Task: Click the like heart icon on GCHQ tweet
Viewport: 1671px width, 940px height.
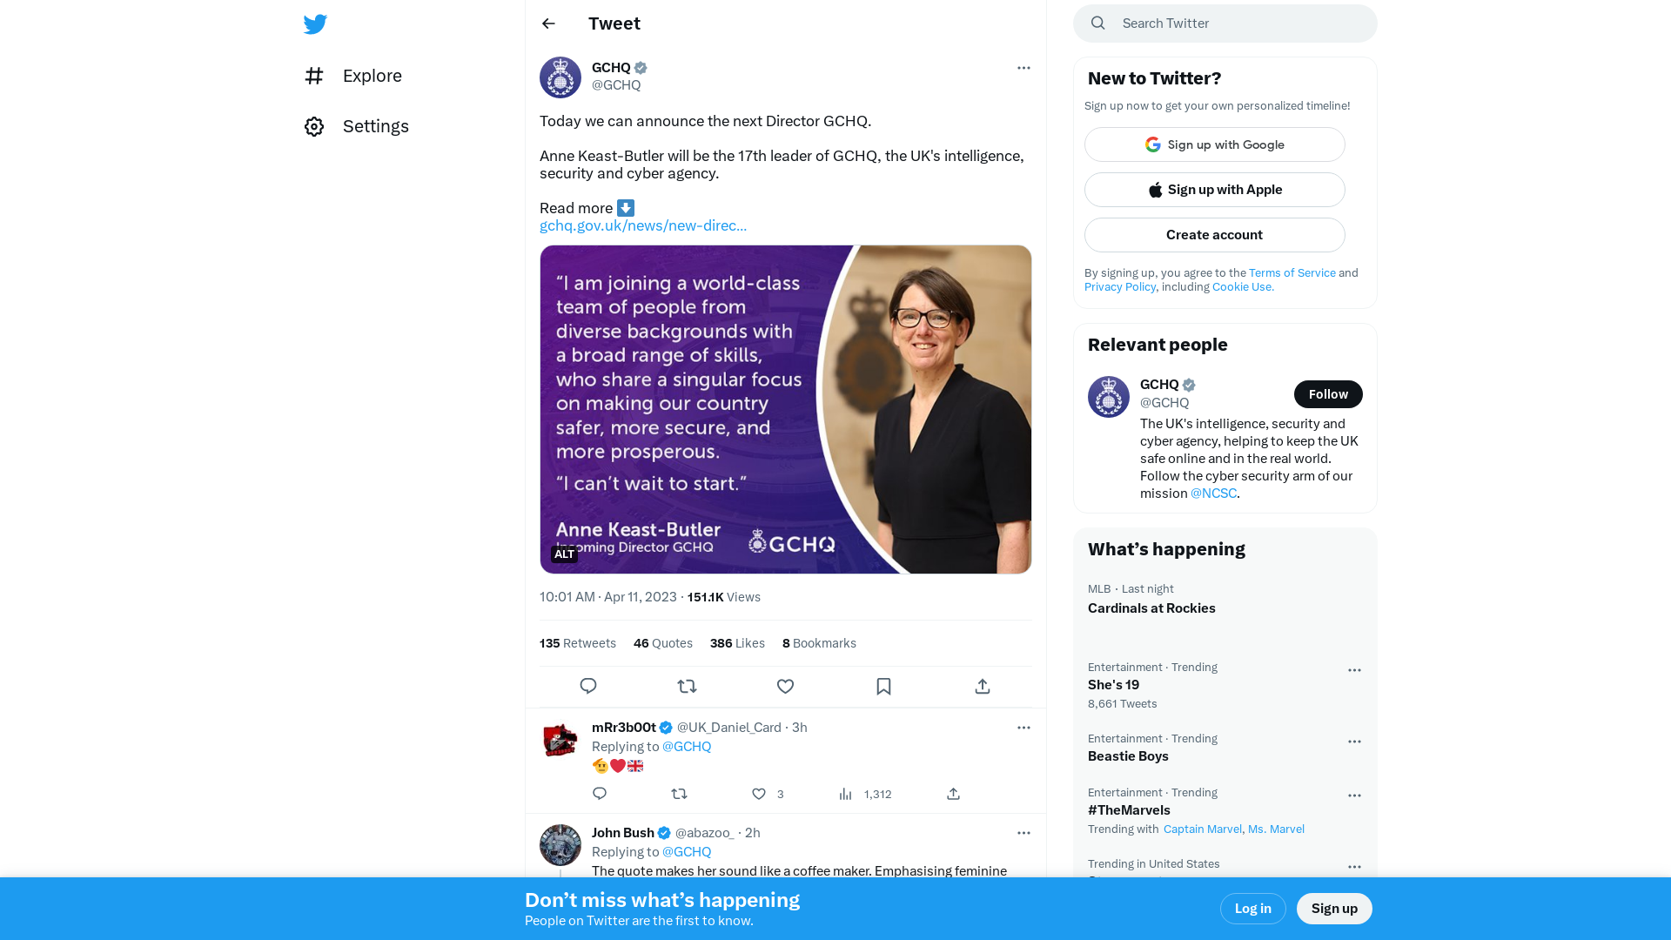Action: (x=785, y=685)
